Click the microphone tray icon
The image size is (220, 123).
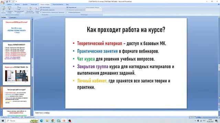tap(198, 121)
